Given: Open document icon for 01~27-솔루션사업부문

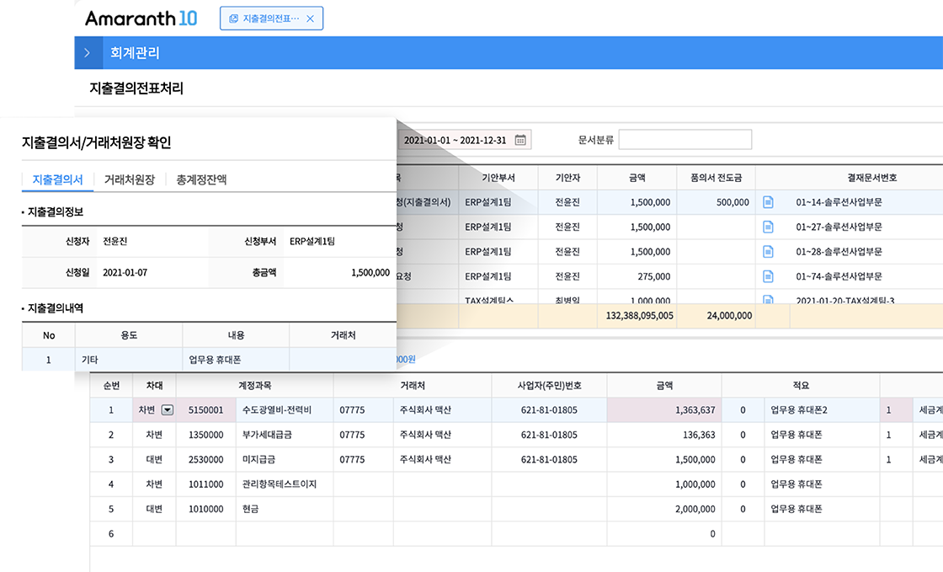Looking at the screenshot, I should pos(768,227).
